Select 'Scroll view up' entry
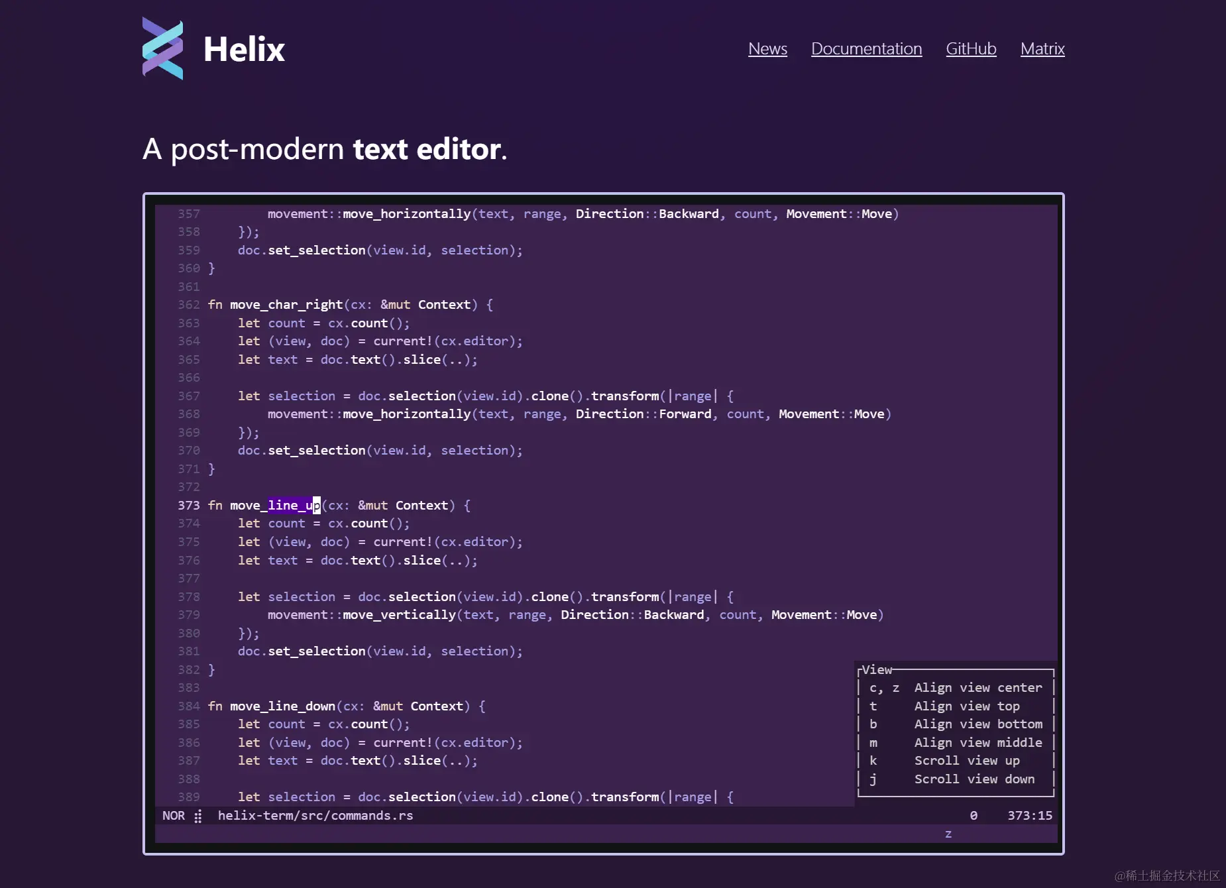The width and height of the screenshot is (1226, 888). tap(967, 761)
